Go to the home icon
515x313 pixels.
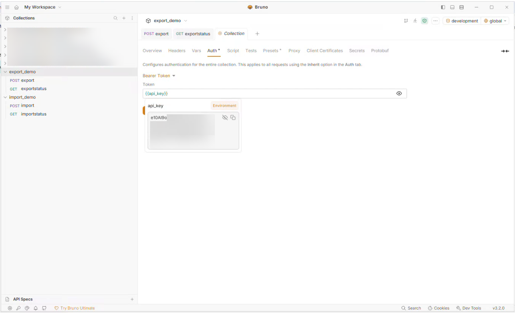16,7
